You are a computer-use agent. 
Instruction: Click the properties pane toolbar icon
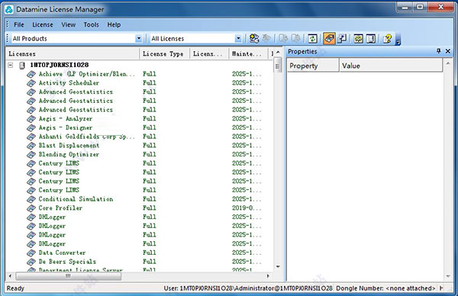pyautogui.click(x=371, y=39)
